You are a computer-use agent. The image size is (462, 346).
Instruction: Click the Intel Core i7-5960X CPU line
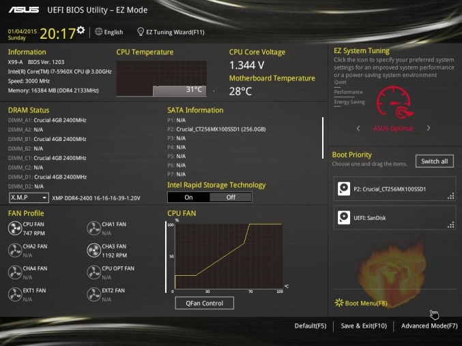click(x=59, y=72)
